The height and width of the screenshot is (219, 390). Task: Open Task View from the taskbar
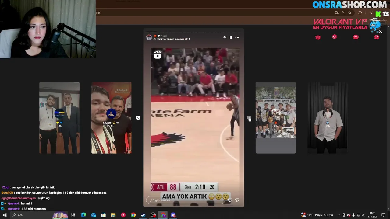coord(73,215)
